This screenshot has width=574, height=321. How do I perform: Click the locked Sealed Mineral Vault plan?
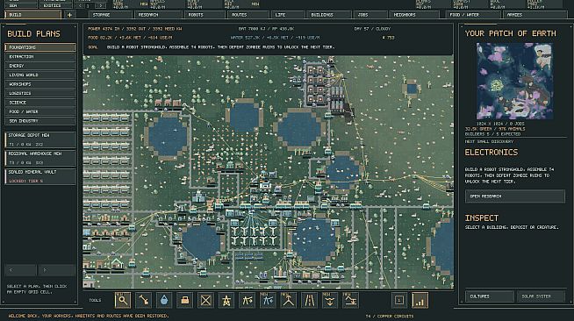coord(40,176)
